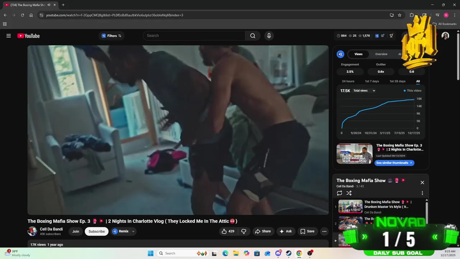Bookmark this page with star
Screen dimensions: 460x259
point(400,15)
